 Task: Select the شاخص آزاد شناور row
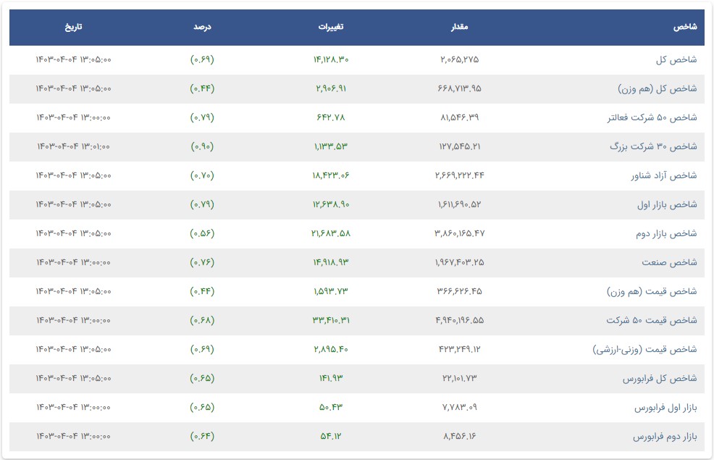coord(357,176)
